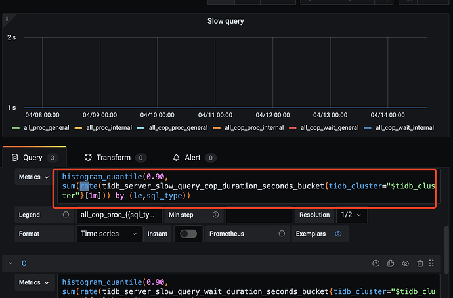Switch to the Query tab

click(x=35, y=158)
